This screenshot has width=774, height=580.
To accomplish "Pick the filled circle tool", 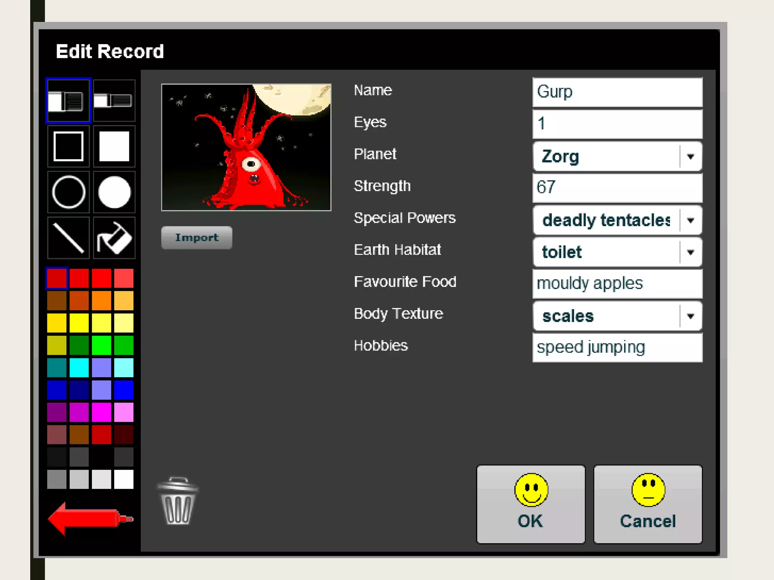I will pos(114,192).
